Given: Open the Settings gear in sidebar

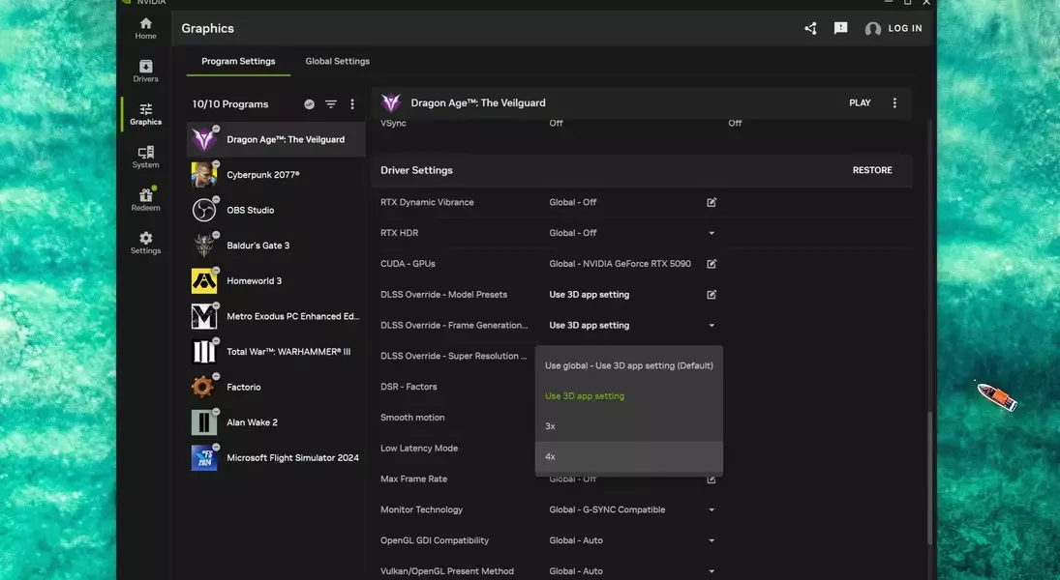Looking at the screenshot, I should pos(145,242).
